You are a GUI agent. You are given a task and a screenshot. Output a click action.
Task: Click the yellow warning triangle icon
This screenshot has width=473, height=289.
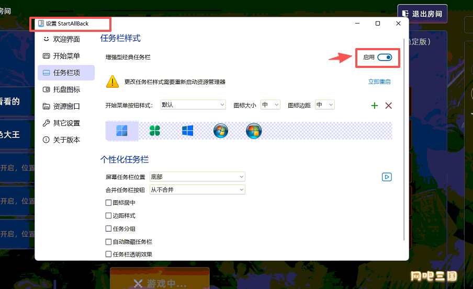point(112,82)
